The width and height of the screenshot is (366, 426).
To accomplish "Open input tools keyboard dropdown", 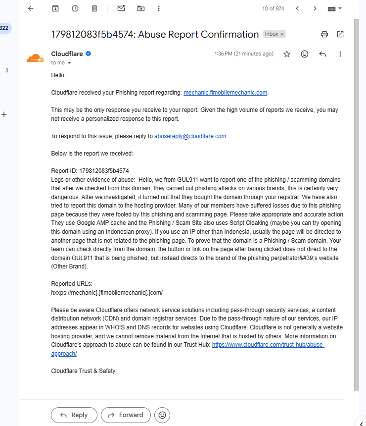I will coord(334,9).
